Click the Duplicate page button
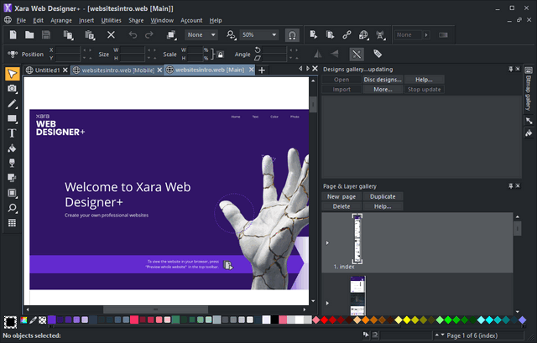 pos(382,196)
